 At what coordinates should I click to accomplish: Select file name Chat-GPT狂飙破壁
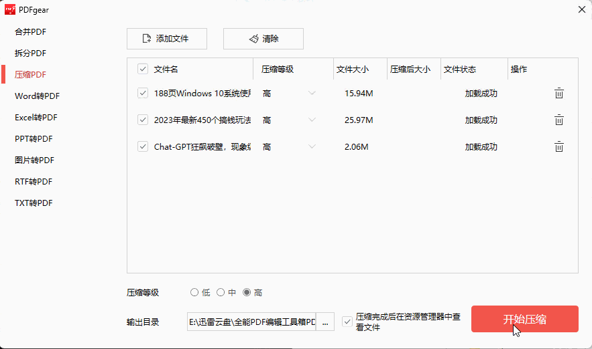[202, 147]
